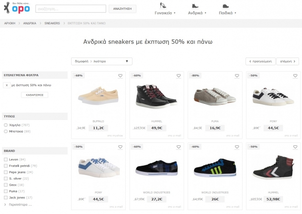
Task: Check the Fratelli petridi brand filter
Action: click(6, 166)
